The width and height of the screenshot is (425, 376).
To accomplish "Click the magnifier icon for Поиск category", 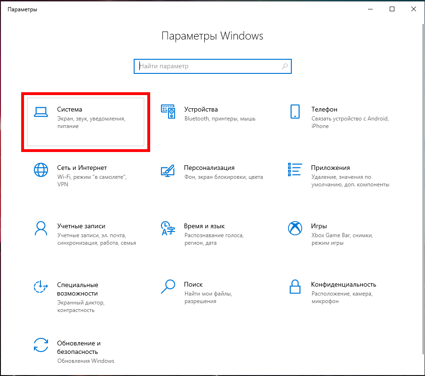I will click(168, 287).
